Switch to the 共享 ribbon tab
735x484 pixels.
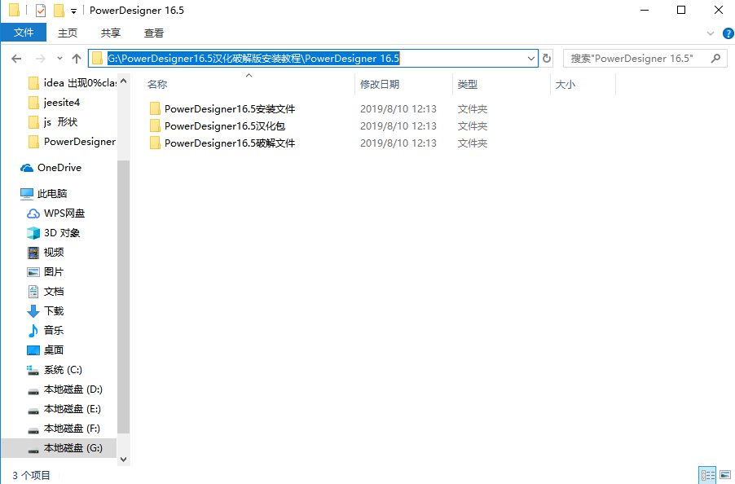click(111, 33)
